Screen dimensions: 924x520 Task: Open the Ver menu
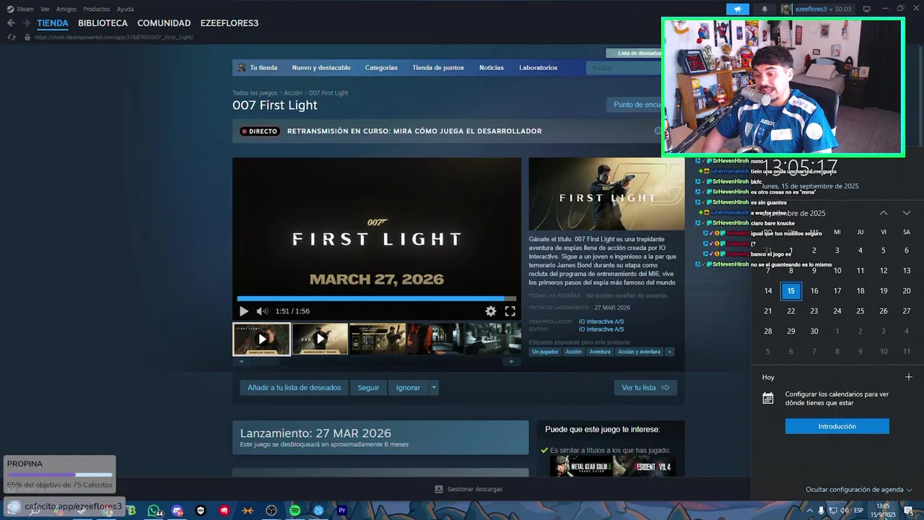[x=45, y=9]
